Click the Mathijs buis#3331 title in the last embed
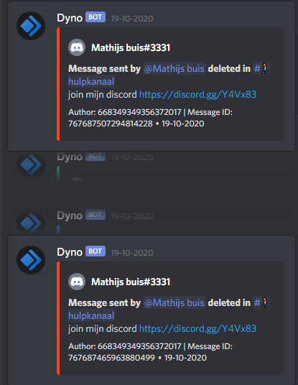This screenshot has height=385, width=298. pos(131,282)
